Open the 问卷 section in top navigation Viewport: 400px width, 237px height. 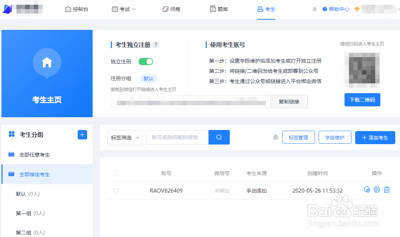click(171, 9)
